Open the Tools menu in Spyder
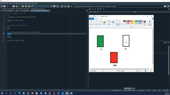The width and height of the screenshot is (170, 95). tap(30, 3)
